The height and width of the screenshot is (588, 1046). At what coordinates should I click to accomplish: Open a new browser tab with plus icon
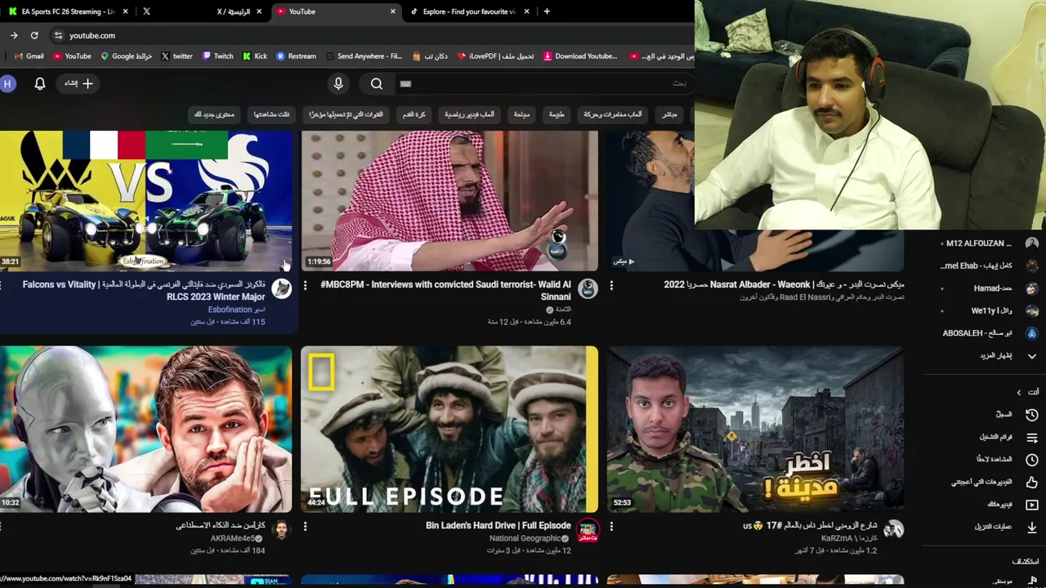pos(547,11)
